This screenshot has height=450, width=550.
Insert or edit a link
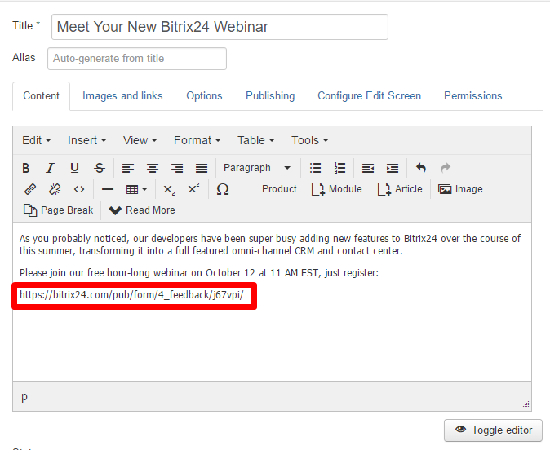pos(30,189)
